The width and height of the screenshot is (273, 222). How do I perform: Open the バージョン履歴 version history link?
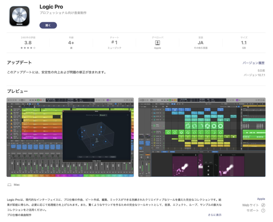(x=254, y=63)
